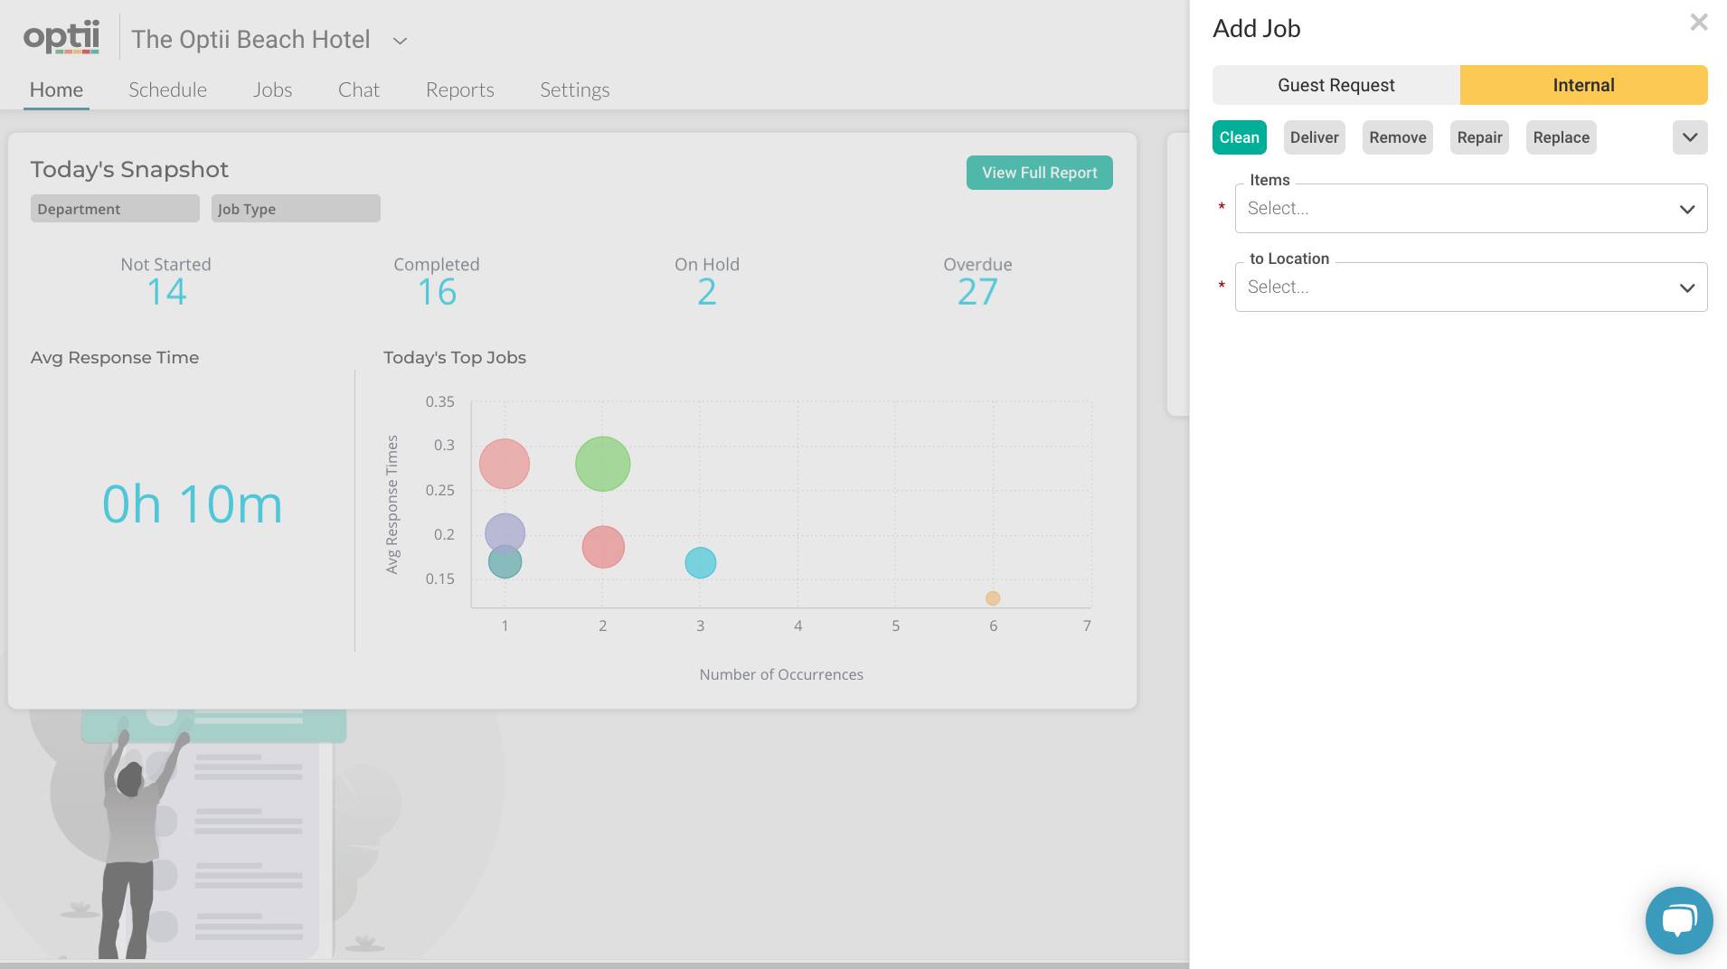Open the Schedule tab

pos(167,89)
